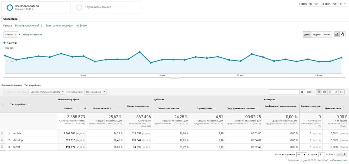Open the Сеансы metric dropdown
Viewport: 349px width, 164px height.
pos(11,34)
